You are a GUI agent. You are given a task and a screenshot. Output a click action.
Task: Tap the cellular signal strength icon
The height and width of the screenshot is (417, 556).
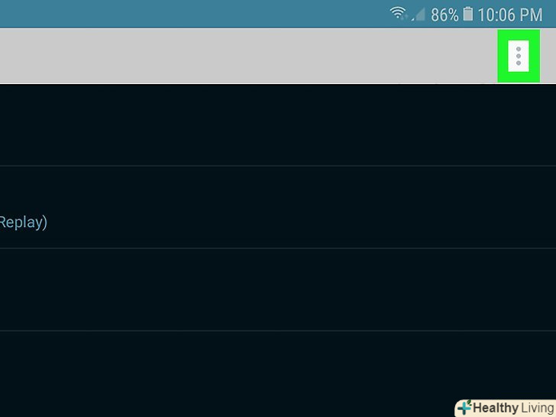coord(419,15)
